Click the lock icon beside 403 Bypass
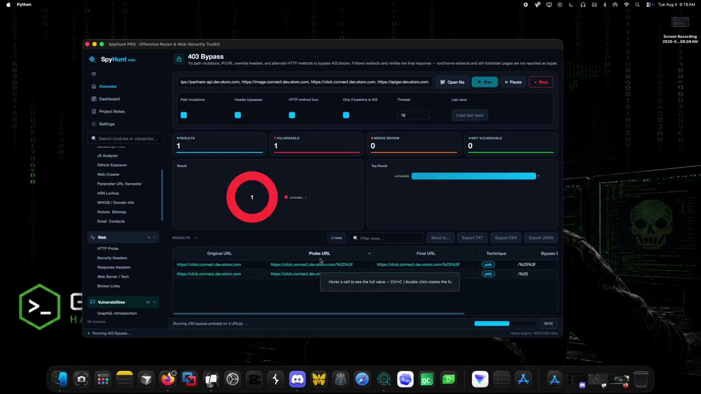 pos(179,59)
